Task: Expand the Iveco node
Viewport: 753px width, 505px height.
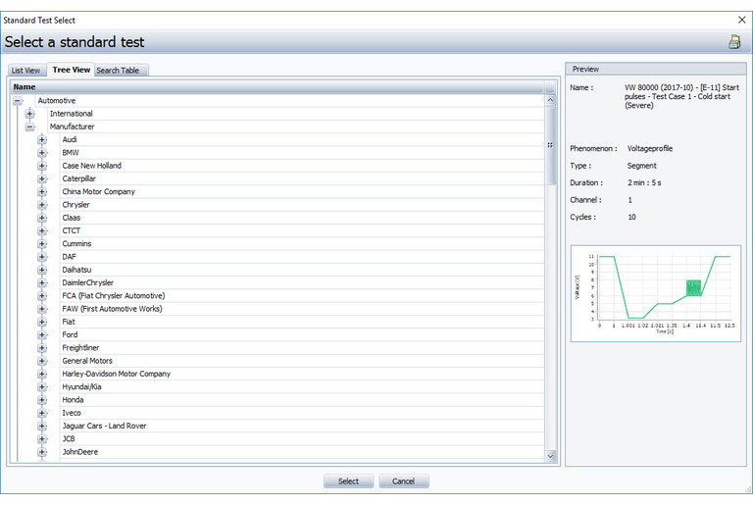Action: coord(42,412)
